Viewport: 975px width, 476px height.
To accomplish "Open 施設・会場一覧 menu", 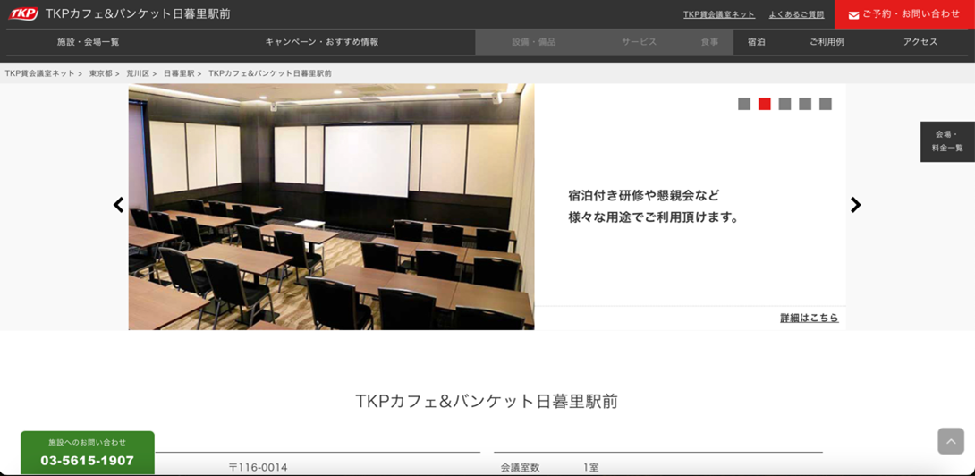I will point(89,42).
